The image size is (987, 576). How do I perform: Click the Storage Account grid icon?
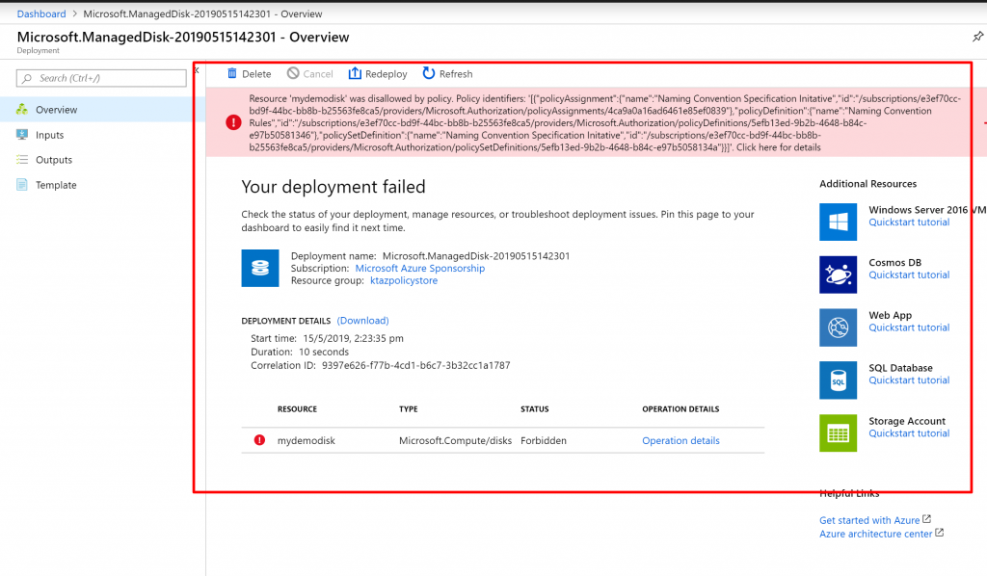[838, 432]
